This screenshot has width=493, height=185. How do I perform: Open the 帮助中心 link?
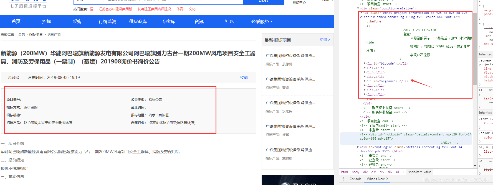pyautogui.click(x=299, y=2)
